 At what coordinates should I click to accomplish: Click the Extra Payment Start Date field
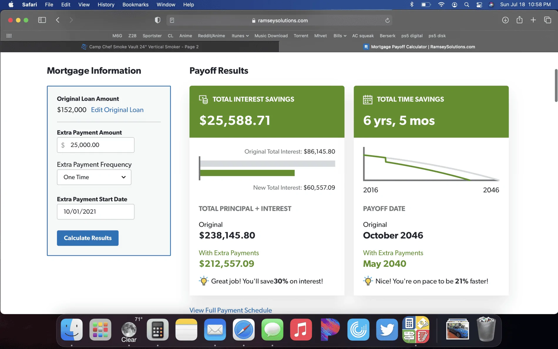coord(95,212)
